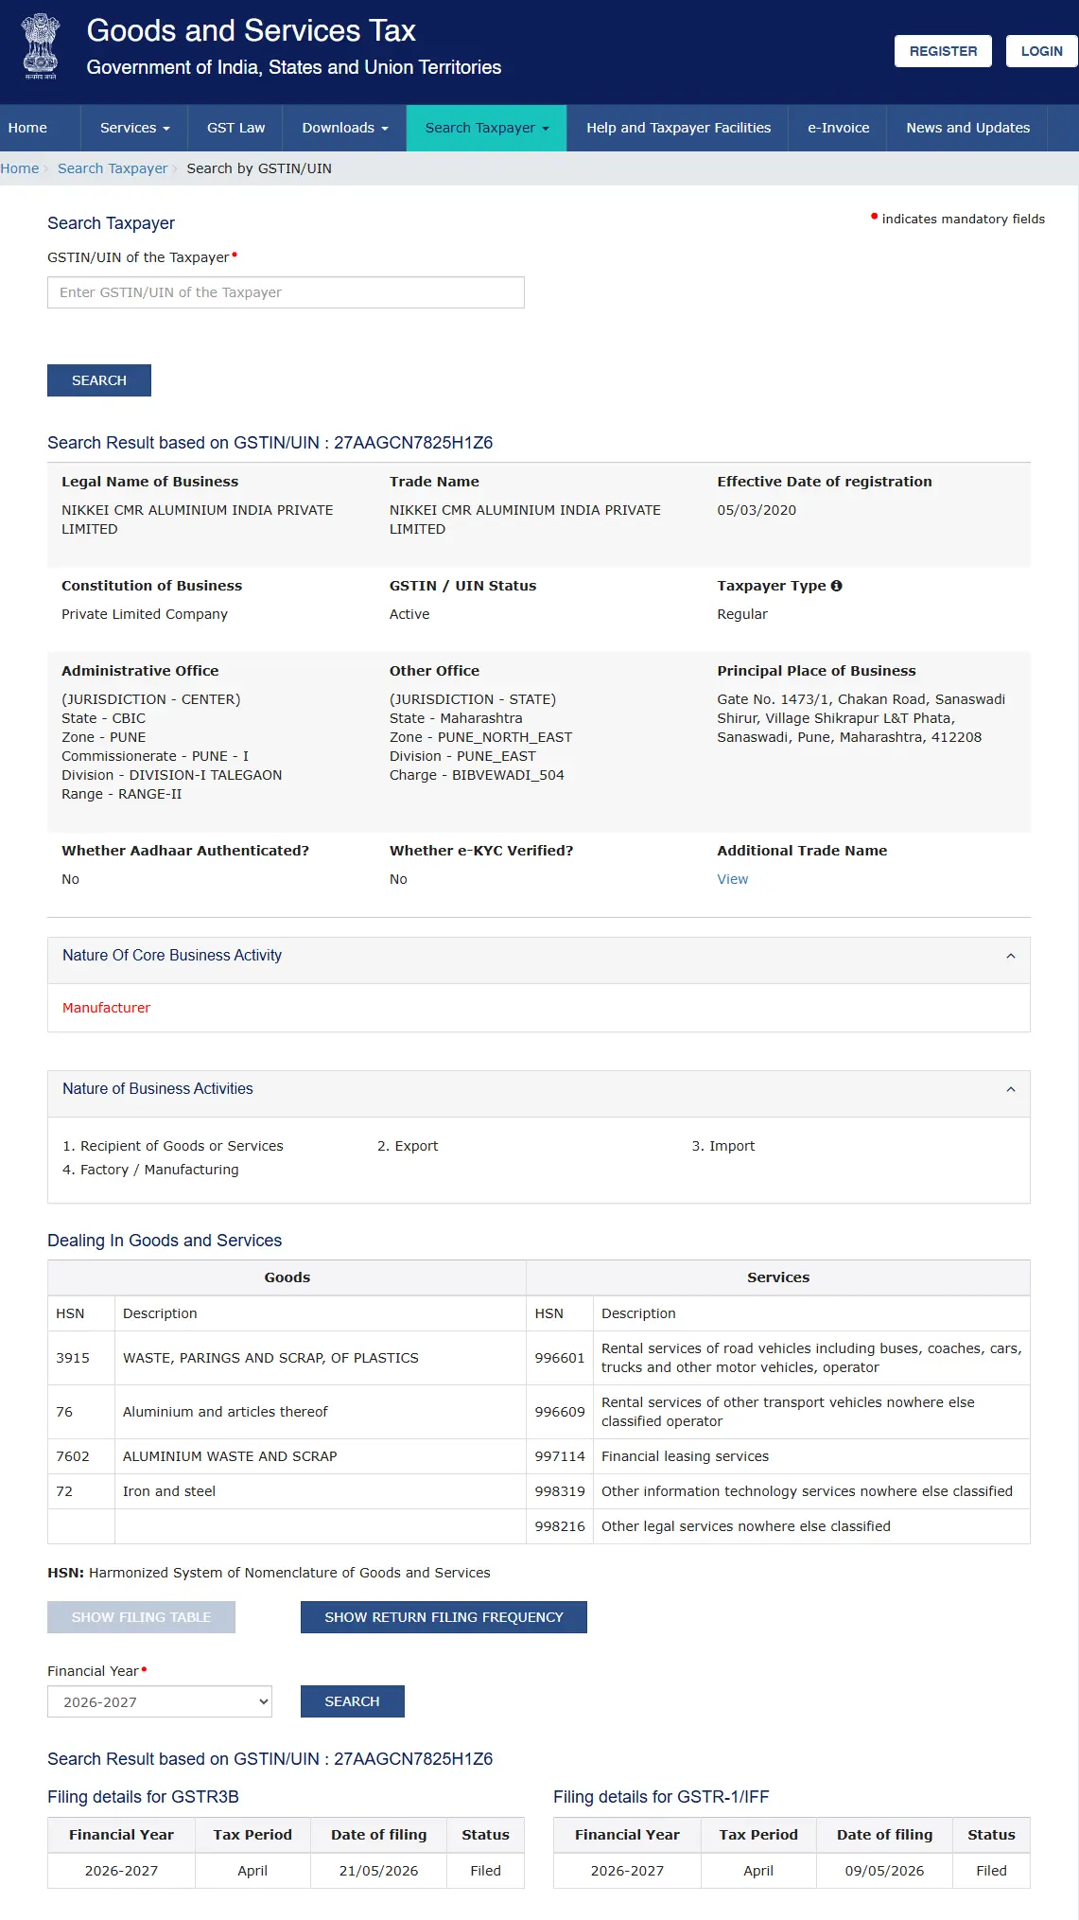This screenshot has width=1079, height=1920.
Task: Select Range - RANGE-II line
Action: pyautogui.click(x=122, y=794)
